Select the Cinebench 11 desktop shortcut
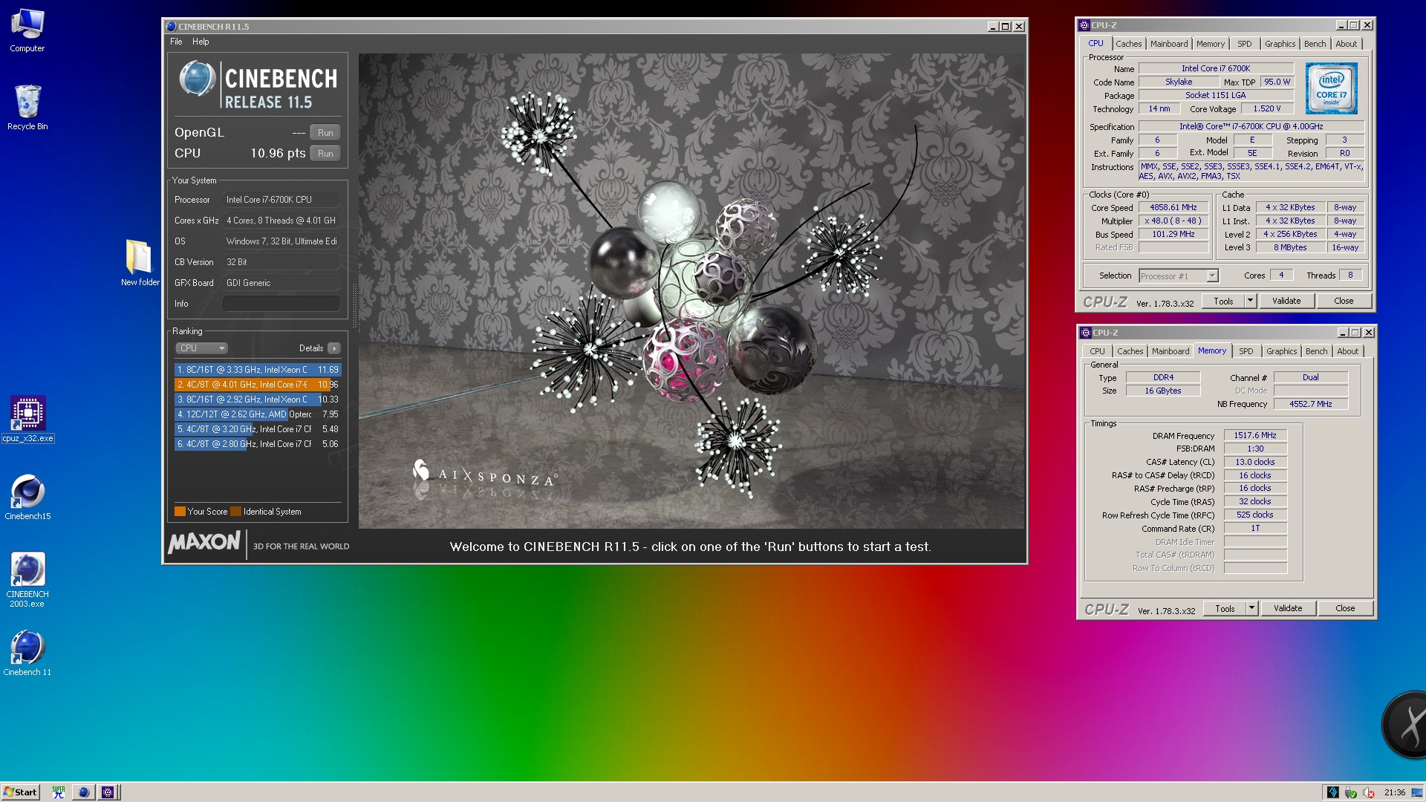Viewport: 1426px width, 802px height. click(27, 653)
